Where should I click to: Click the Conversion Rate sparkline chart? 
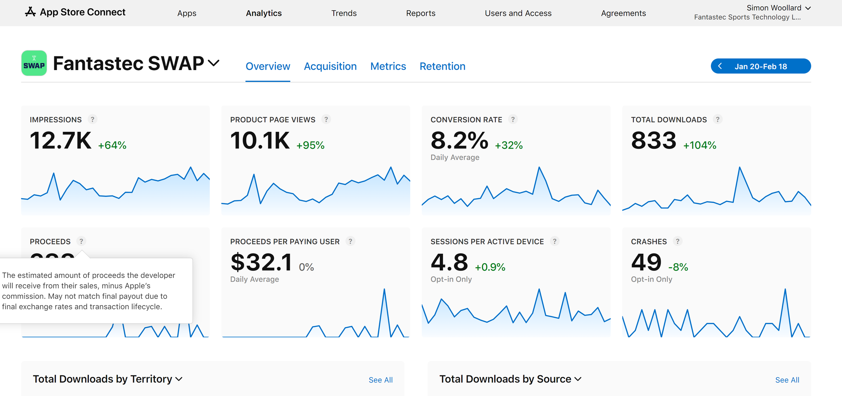(516, 190)
